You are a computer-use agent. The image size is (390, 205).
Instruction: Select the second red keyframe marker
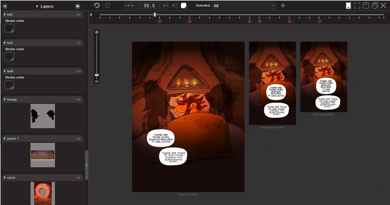(x=190, y=21)
